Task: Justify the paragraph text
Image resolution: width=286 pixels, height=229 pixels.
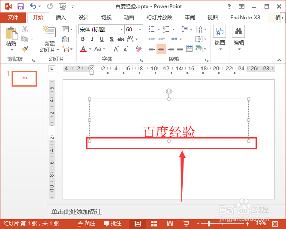Action: click(180, 49)
